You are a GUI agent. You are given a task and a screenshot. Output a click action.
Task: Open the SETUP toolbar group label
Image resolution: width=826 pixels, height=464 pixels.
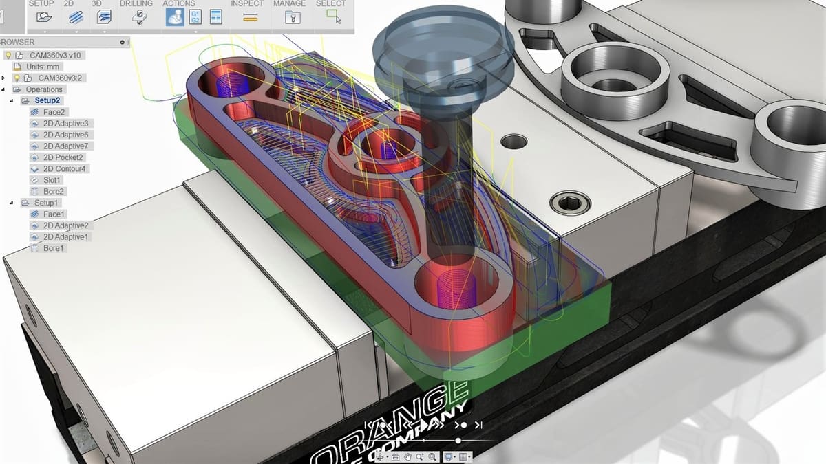41,3
